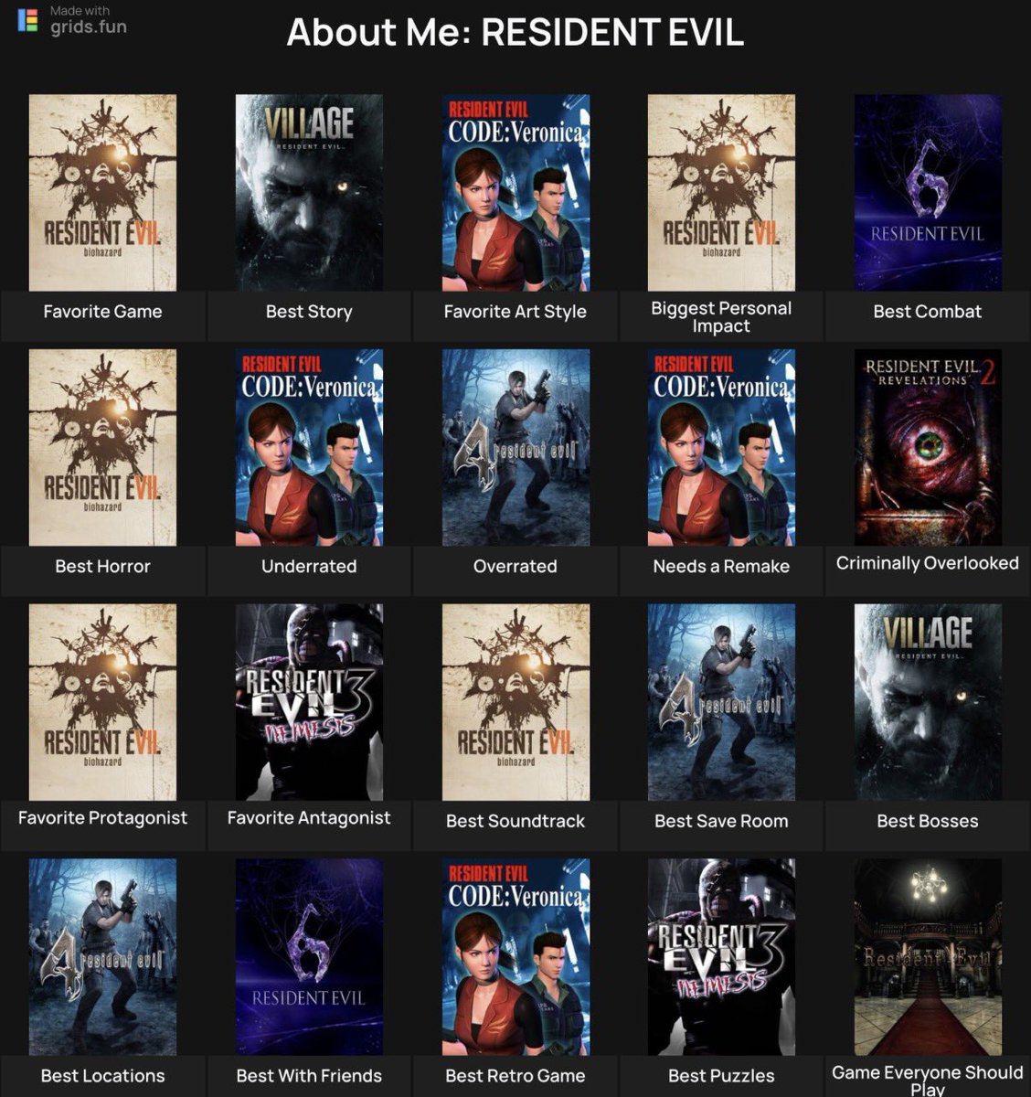Select the Best Locations Resident Evil 4 cover
1031x1097 pixels.
[x=102, y=956]
